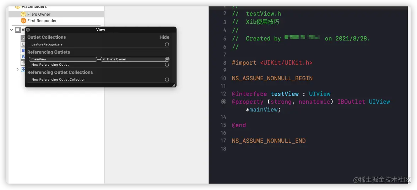Click the Referencing Outlets heading
The width and height of the screenshot is (417, 190).
point(49,52)
